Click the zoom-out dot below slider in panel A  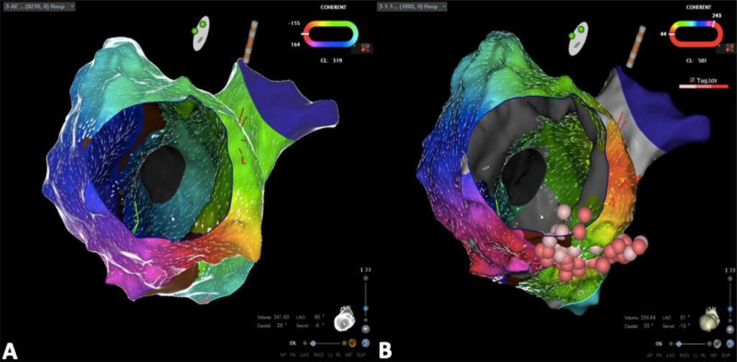tap(366, 320)
